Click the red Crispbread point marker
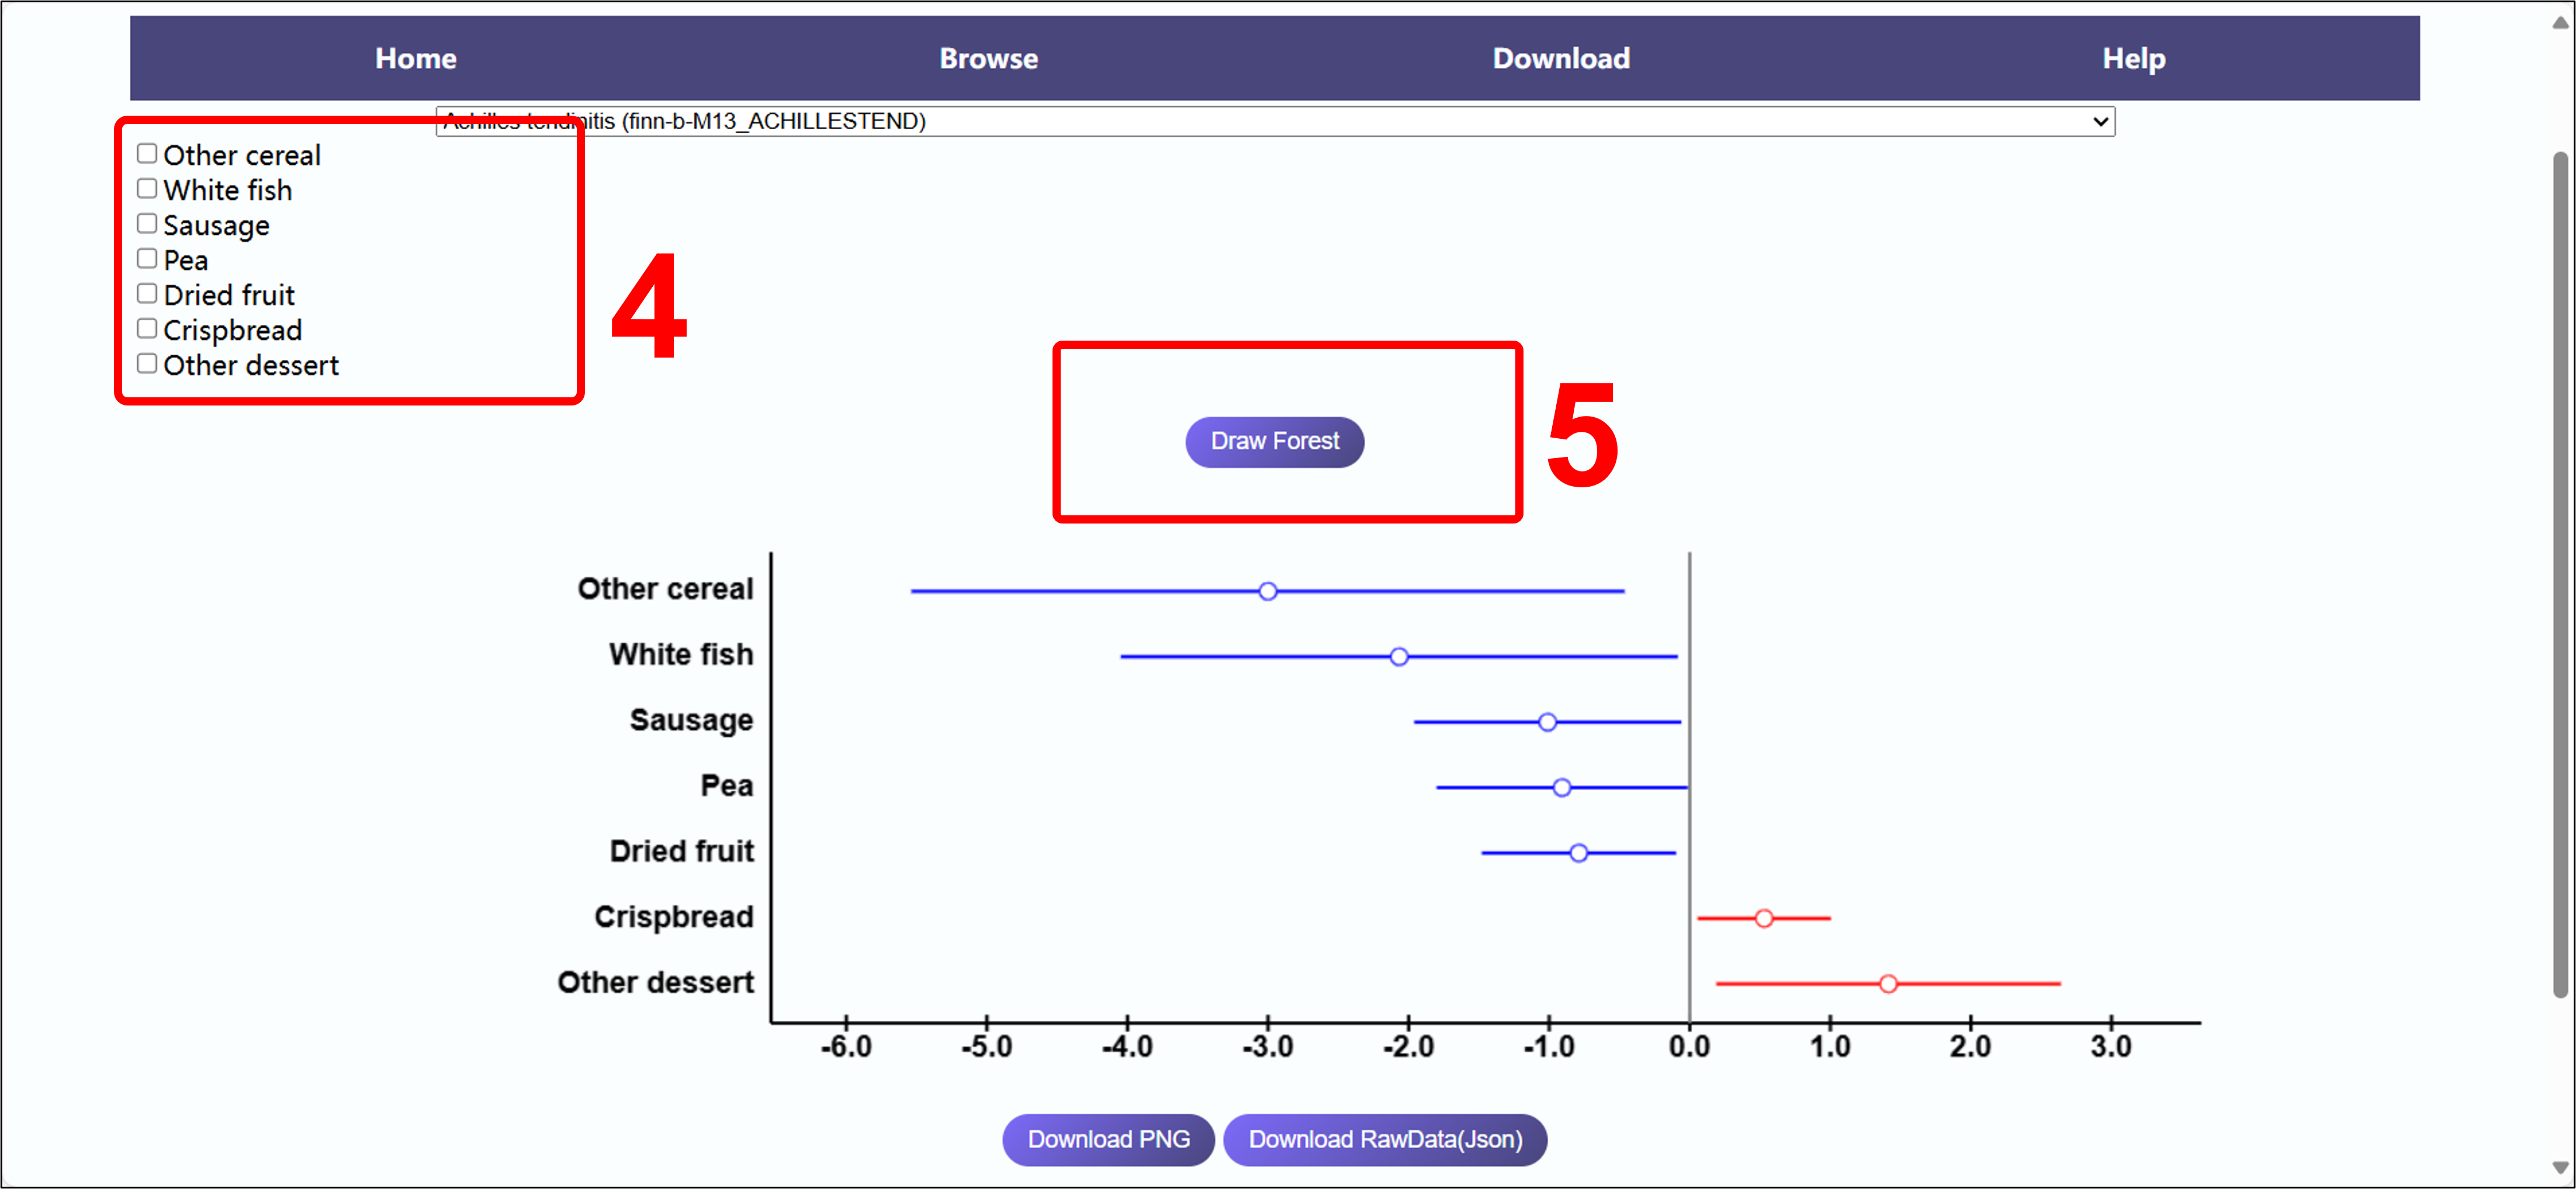The width and height of the screenshot is (2576, 1189). pos(1763,918)
